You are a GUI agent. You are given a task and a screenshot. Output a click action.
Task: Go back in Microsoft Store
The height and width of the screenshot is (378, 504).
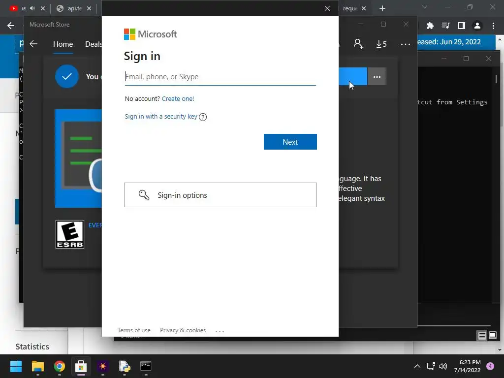33,44
